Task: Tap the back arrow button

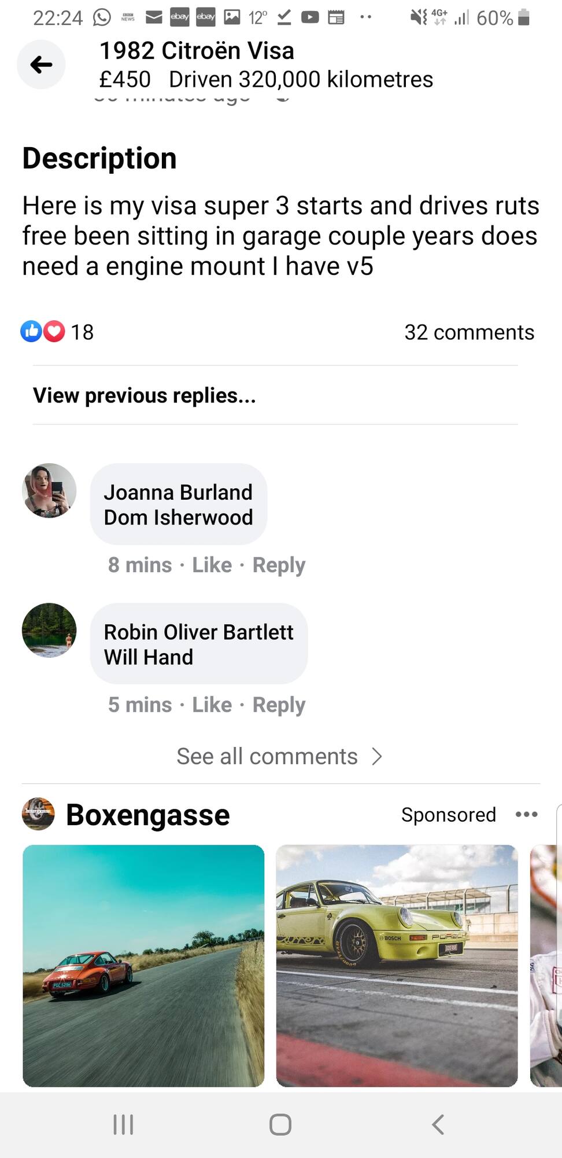Action: [41, 64]
